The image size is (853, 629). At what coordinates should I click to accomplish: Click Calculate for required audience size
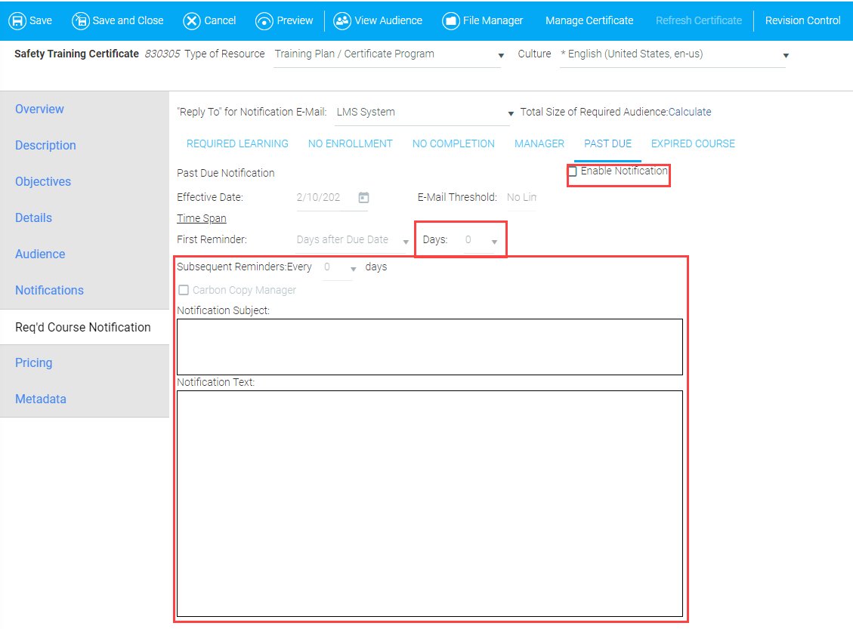pyautogui.click(x=689, y=112)
